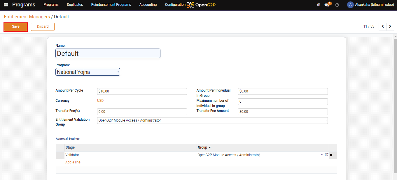
Task: Open the Reimbursement Programs menu
Action: tap(111, 5)
